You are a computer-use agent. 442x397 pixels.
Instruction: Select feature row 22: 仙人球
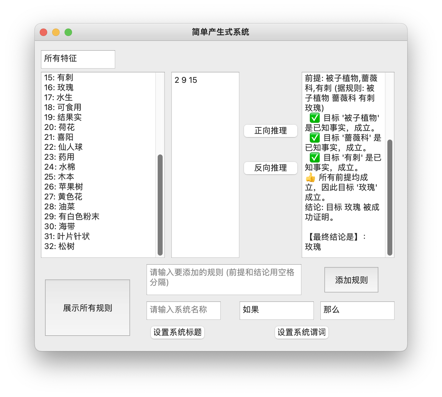pyautogui.click(x=63, y=147)
